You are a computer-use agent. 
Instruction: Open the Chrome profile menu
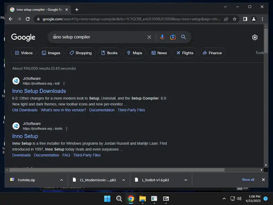pyautogui.click(x=254, y=19)
